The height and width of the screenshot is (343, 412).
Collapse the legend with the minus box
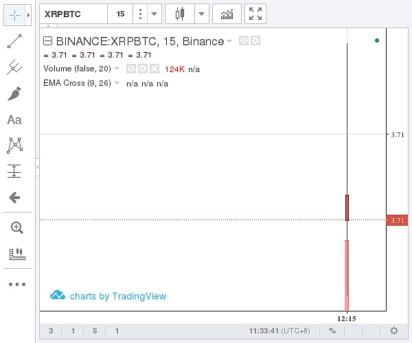pyautogui.click(x=47, y=41)
